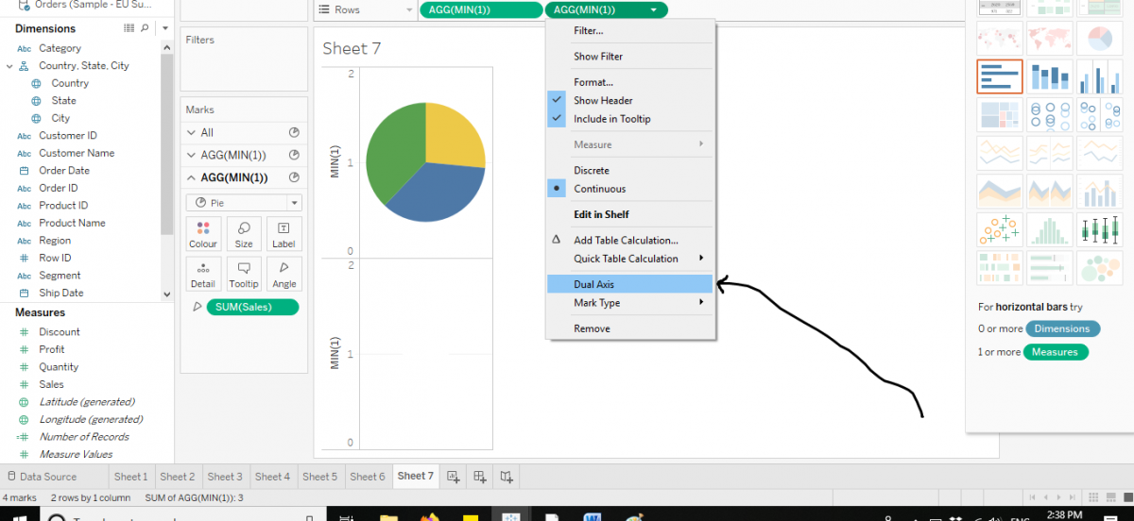Open the Windows Start menu

(x=19, y=516)
